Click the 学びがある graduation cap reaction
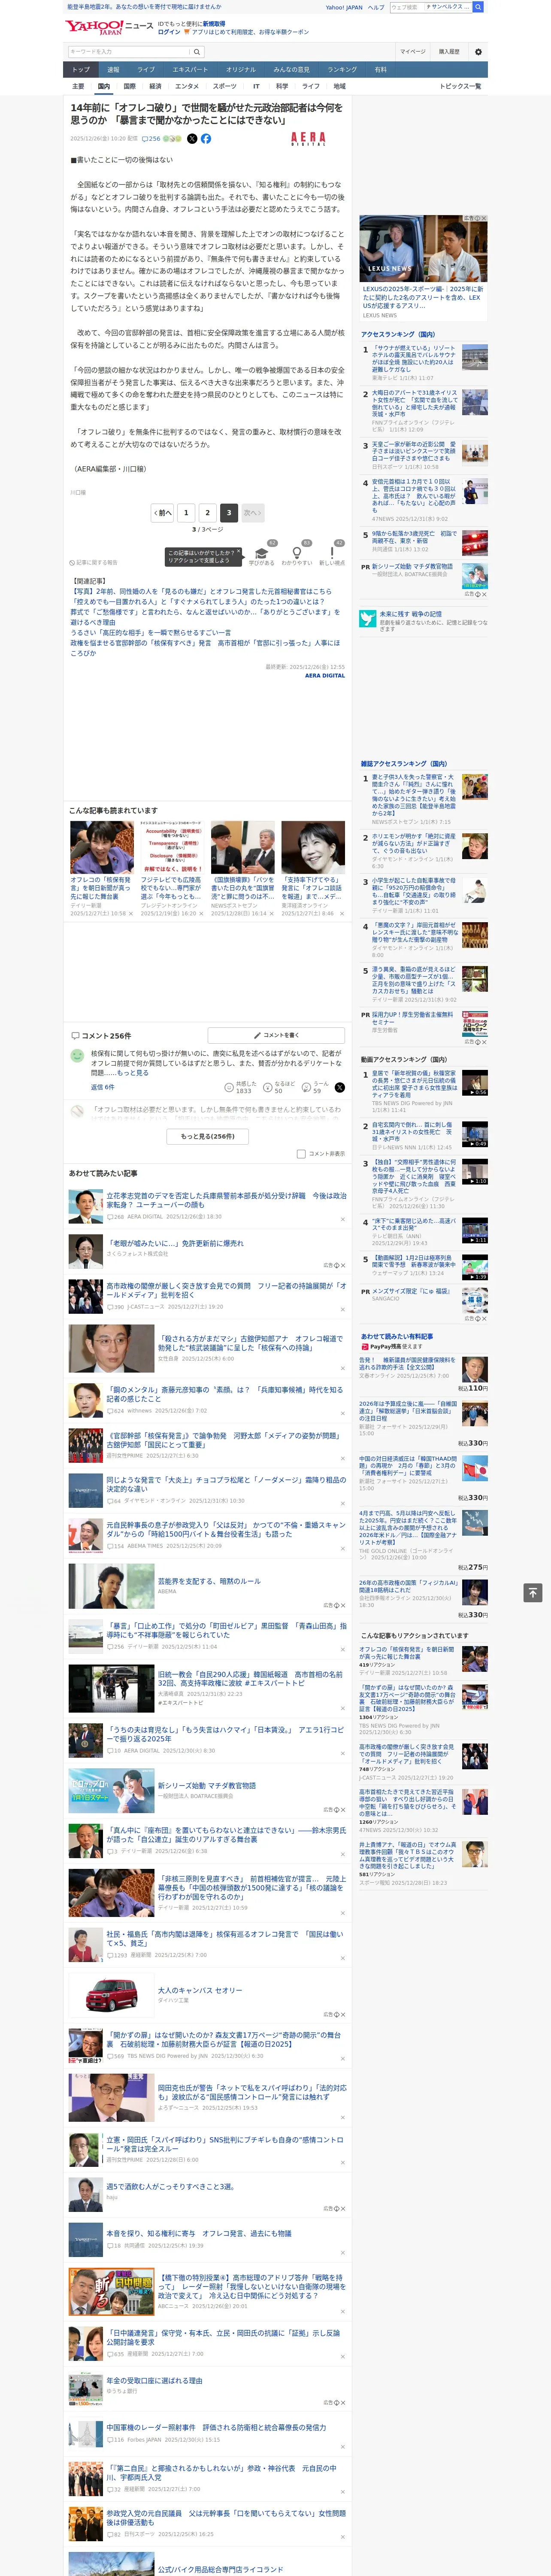Screen dimensions: 551x2576 (262, 554)
